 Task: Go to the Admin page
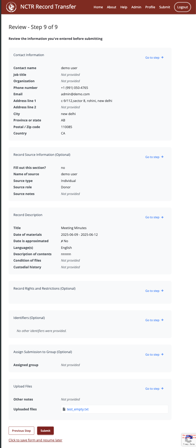[x=136, y=7]
